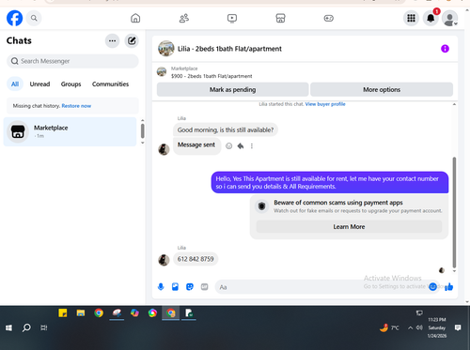This screenshot has height=350, width=470.
Task: Open the volume speaker tray icon
Action: coord(419,327)
